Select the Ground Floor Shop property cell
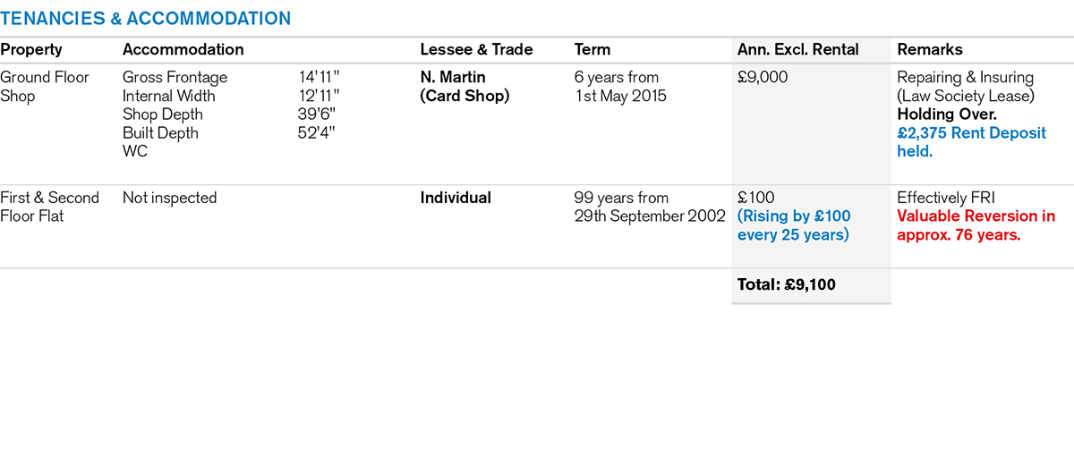Image resolution: width=1074 pixels, height=457 pixels. tap(45, 86)
